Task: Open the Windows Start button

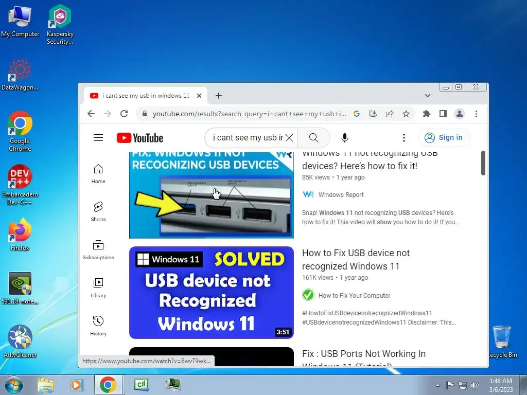Action: click(x=13, y=385)
